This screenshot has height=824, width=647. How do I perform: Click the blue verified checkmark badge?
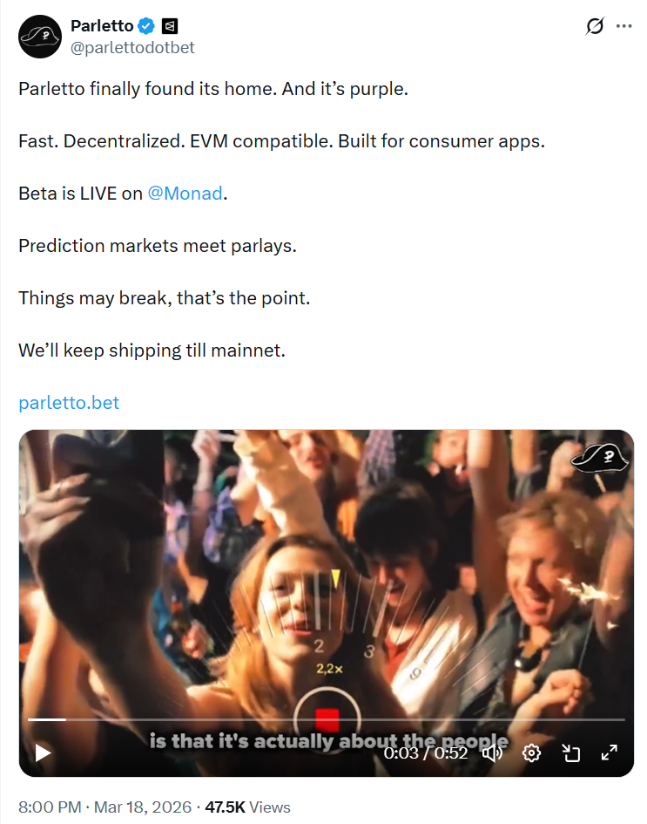tap(146, 25)
